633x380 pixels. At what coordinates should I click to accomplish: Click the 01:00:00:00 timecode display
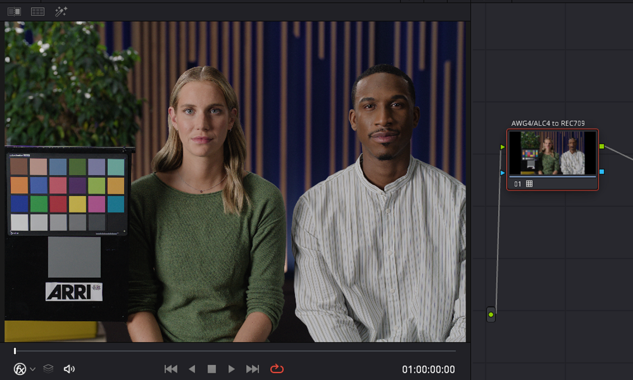coord(428,369)
